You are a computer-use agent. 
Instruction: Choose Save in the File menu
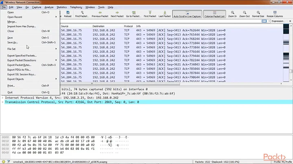[30, 38]
